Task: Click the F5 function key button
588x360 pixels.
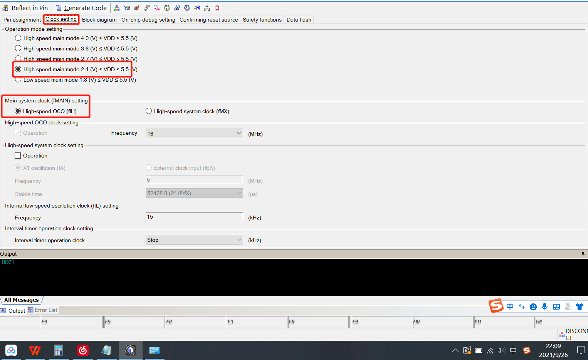Action: [x=134, y=322]
